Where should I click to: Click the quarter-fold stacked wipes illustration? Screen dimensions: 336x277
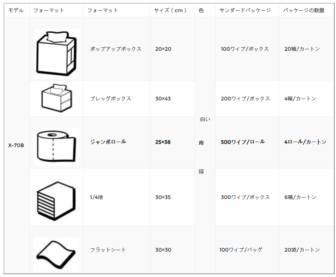click(x=56, y=201)
